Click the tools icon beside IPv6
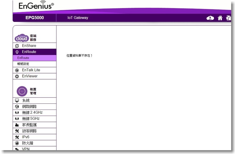Image resolution: width=235 pixels, height=154 pixels. coord(17,137)
